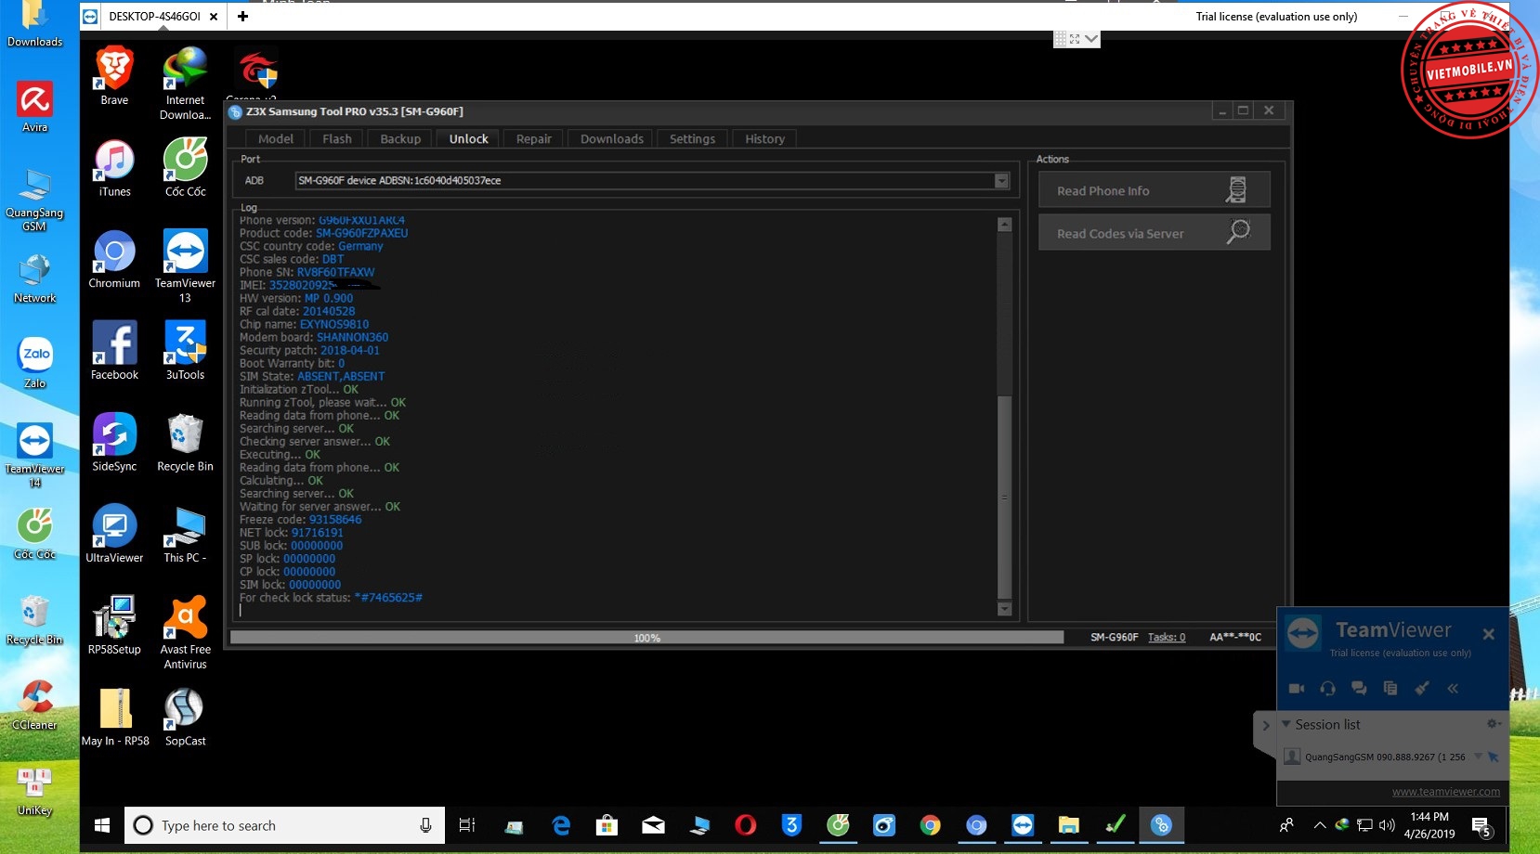Open the Cốc Cốc icon beside iTunes
This screenshot has height=854, width=1540.
(185, 168)
